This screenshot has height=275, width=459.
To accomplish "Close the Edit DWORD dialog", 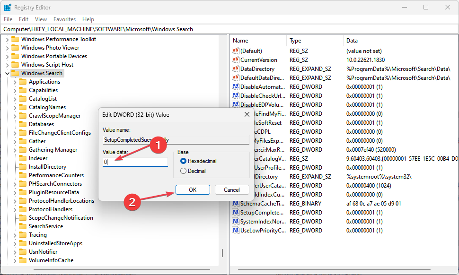I will tap(247, 114).
